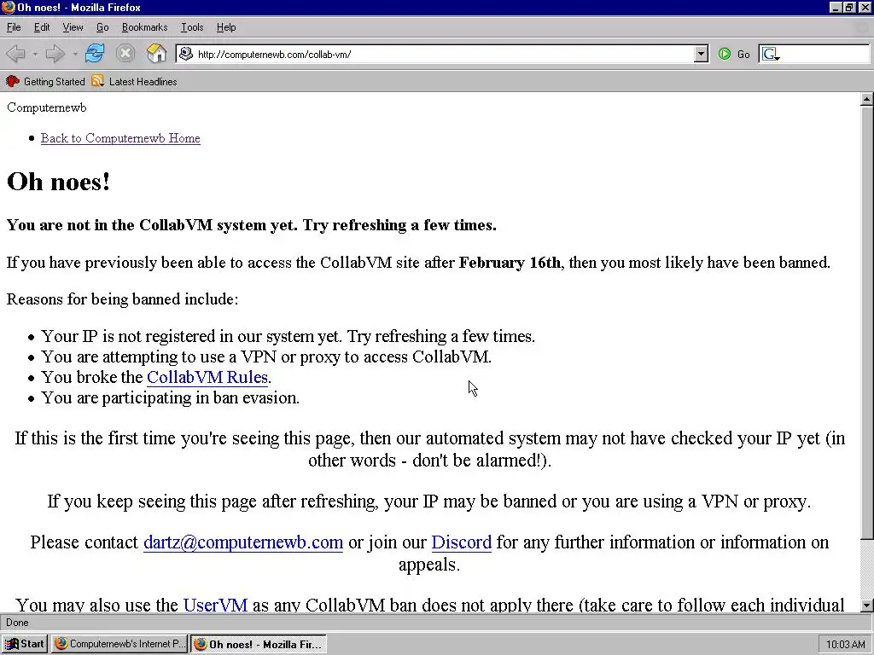Screen dimensions: 874x655
Task: Open the CollabVM Rules link
Action: tap(207, 377)
